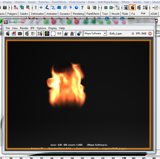Open Solvers main menu
The width and height of the screenshot is (160, 159).
point(137,2)
